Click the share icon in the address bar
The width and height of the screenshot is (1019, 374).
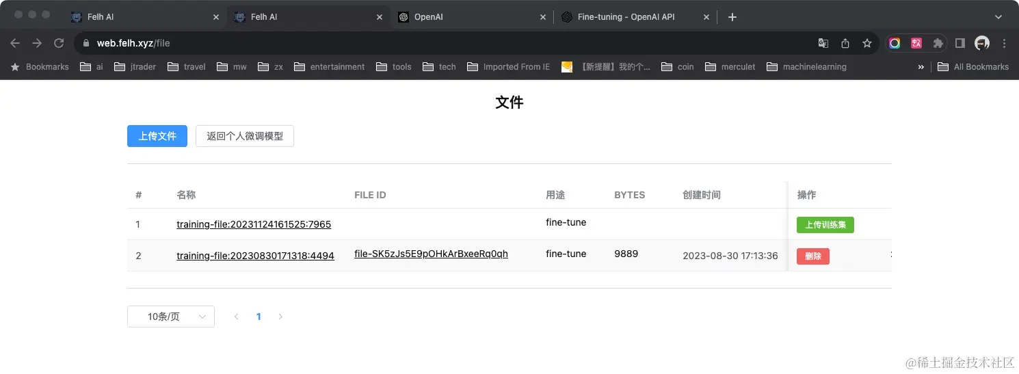pos(845,43)
